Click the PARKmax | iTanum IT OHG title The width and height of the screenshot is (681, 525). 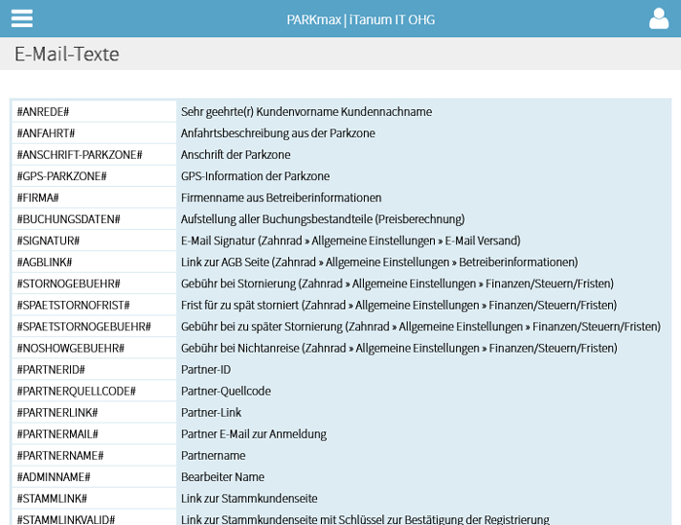click(x=361, y=19)
